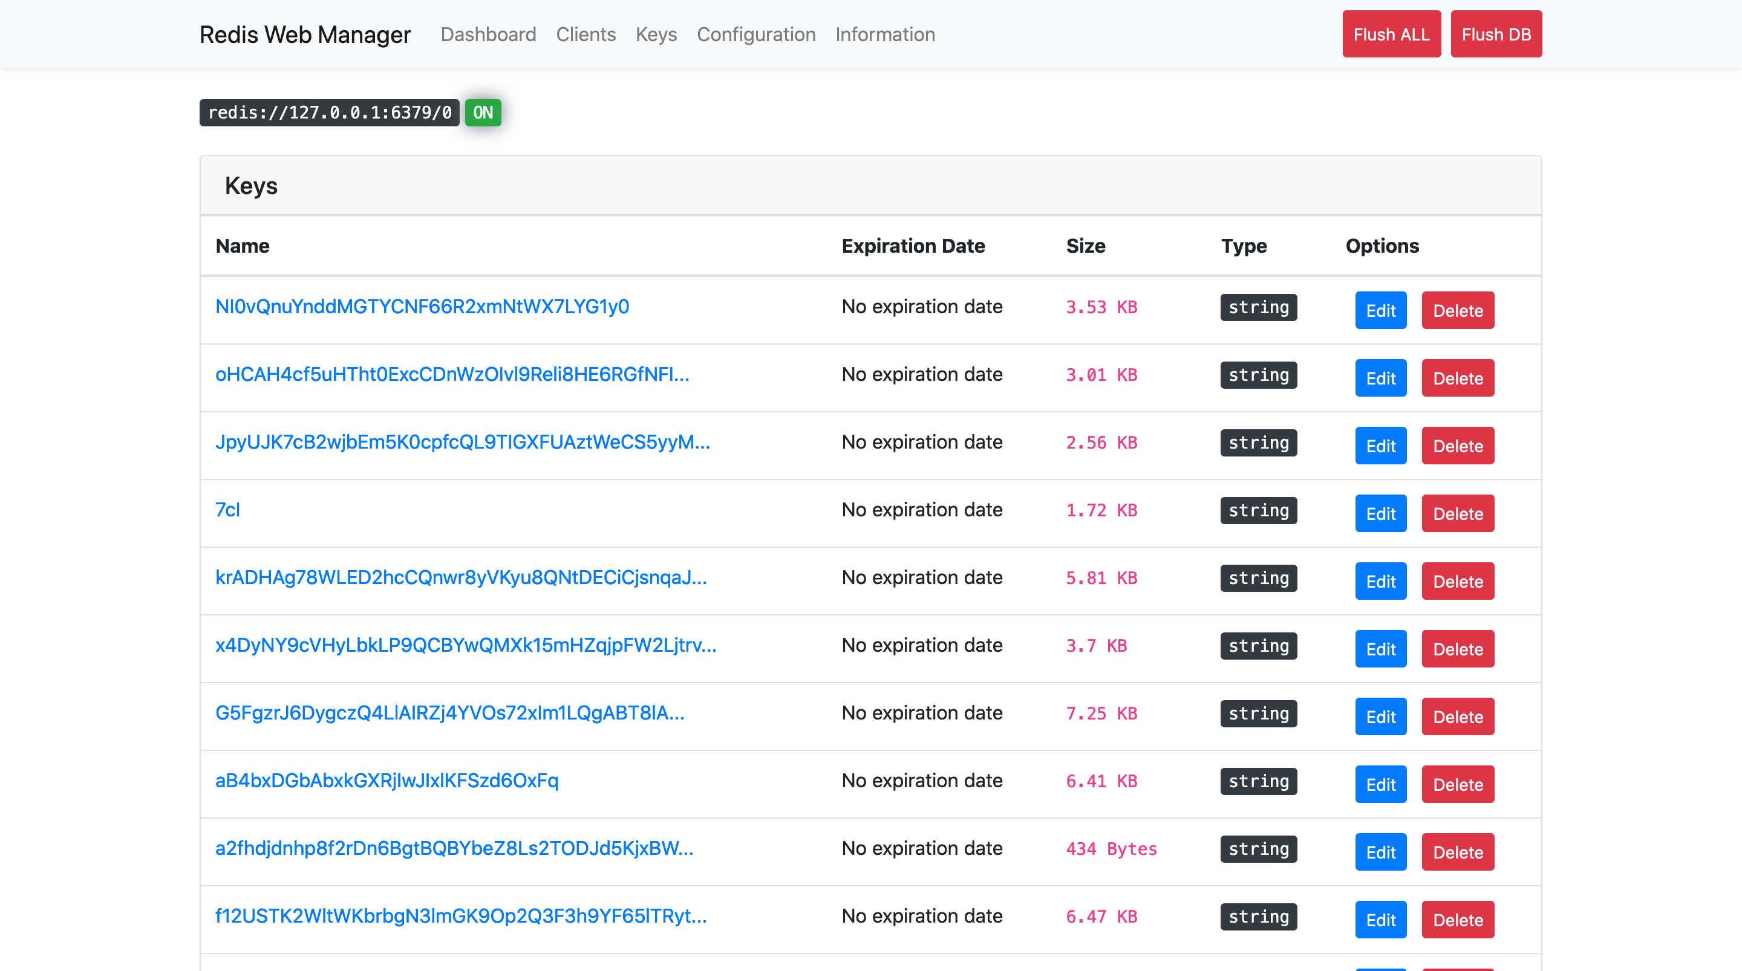Open key NI0vQnuYnddMGTYCNF66R2xmNtWX7LYG1y0
1742x971 pixels.
(x=422, y=307)
